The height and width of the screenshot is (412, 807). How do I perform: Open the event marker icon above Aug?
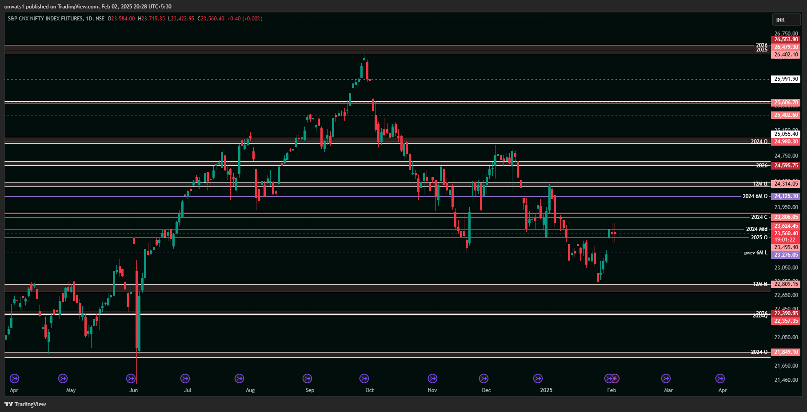pyautogui.click(x=239, y=379)
